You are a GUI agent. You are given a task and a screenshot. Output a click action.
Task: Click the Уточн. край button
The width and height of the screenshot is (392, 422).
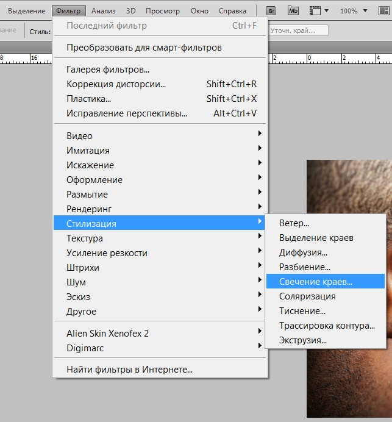pyautogui.click(x=298, y=30)
